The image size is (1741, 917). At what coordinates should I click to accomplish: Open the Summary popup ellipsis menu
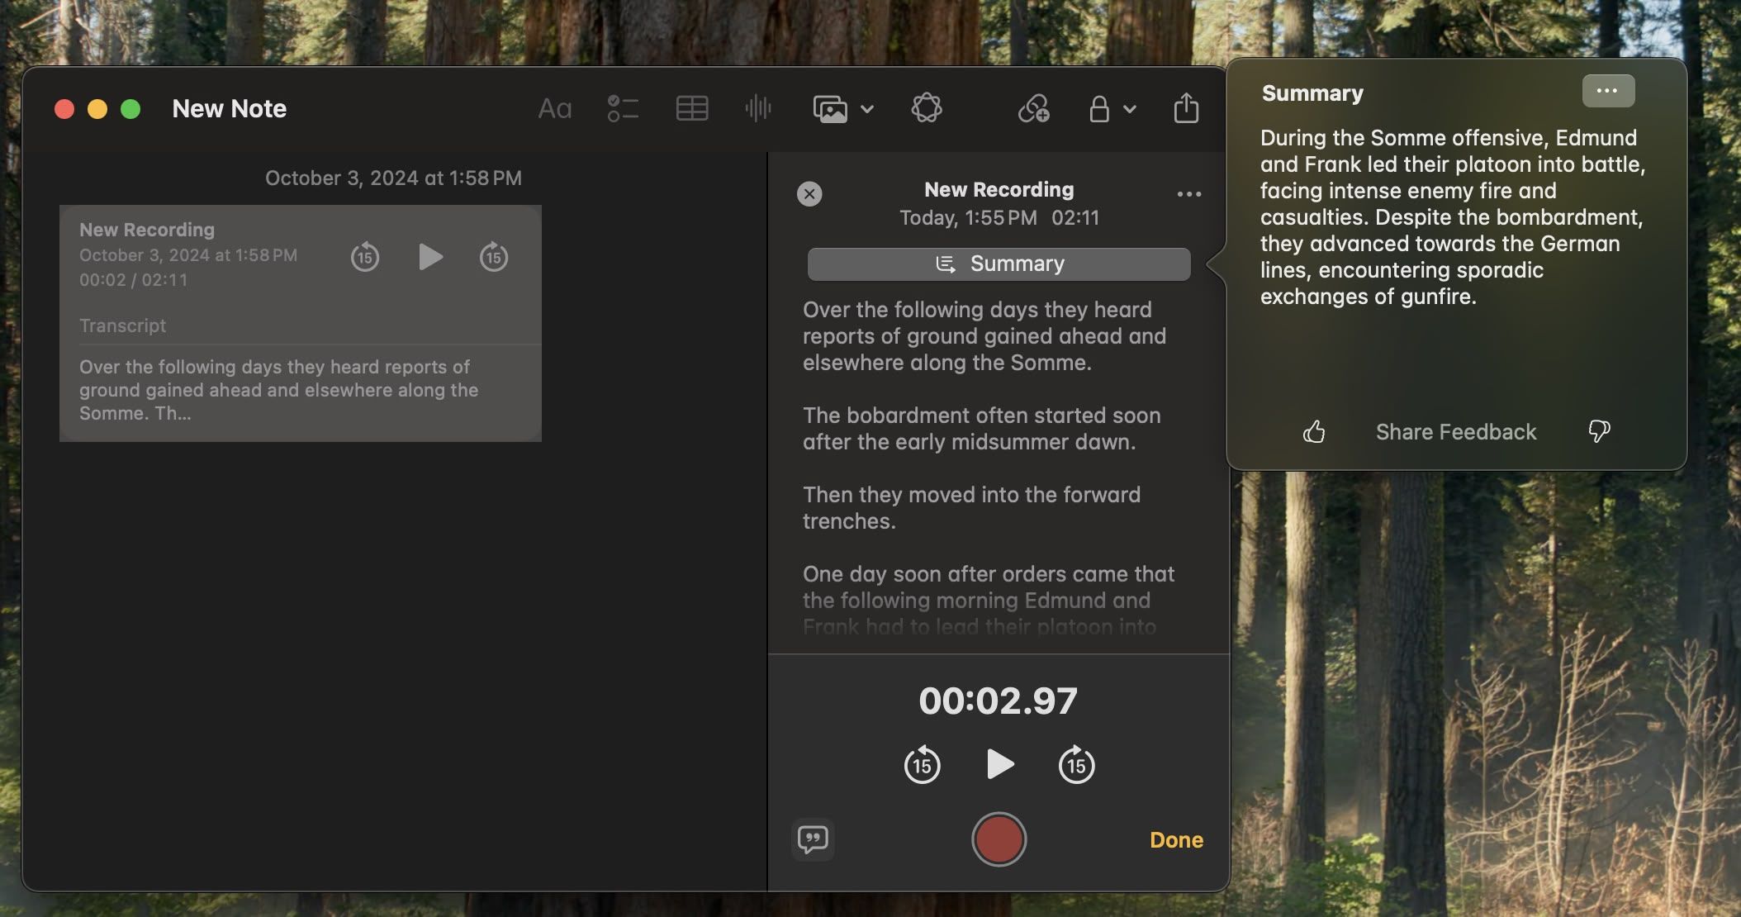(x=1607, y=91)
